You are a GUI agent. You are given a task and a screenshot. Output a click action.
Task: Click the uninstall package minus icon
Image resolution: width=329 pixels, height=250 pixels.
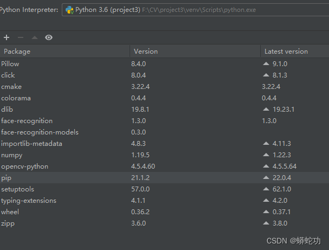pyautogui.click(x=21, y=37)
